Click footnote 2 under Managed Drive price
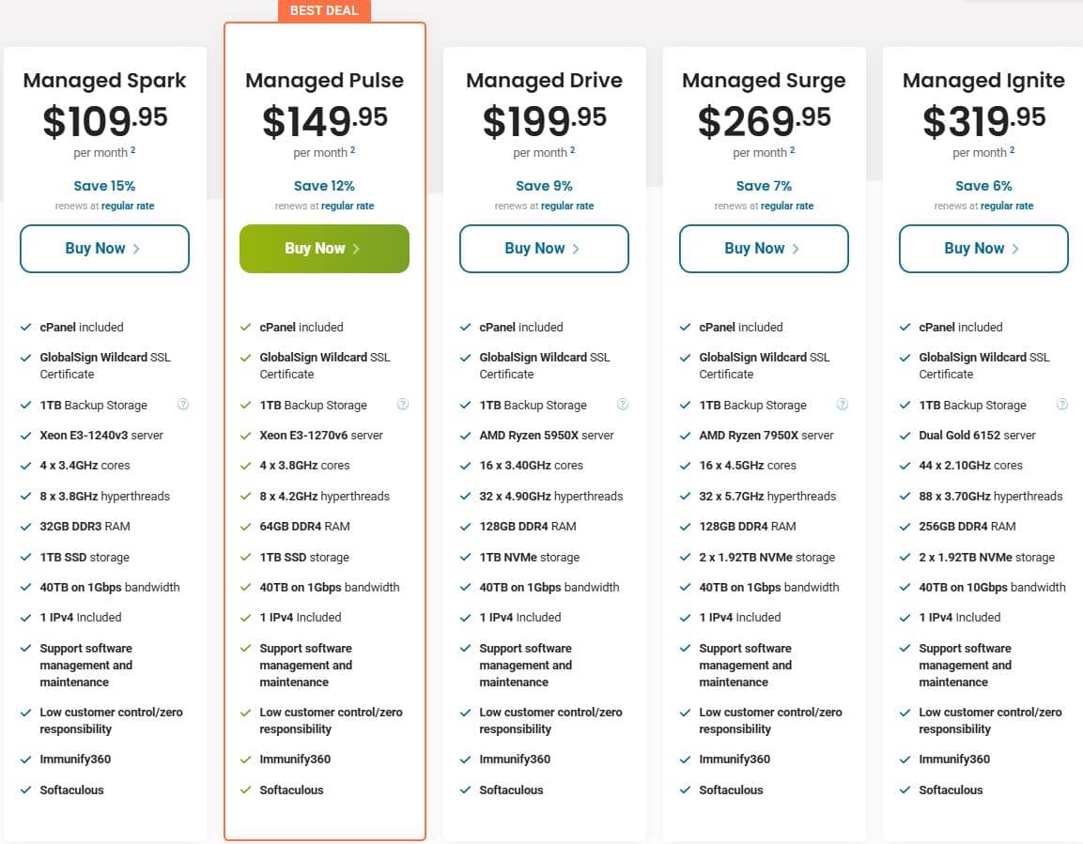This screenshot has width=1083, height=844. pyautogui.click(x=573, y=150)
